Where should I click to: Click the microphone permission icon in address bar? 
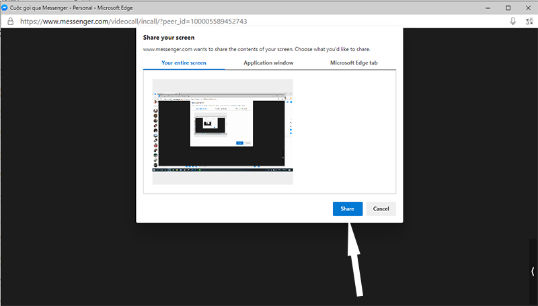[x=513, y=22]
